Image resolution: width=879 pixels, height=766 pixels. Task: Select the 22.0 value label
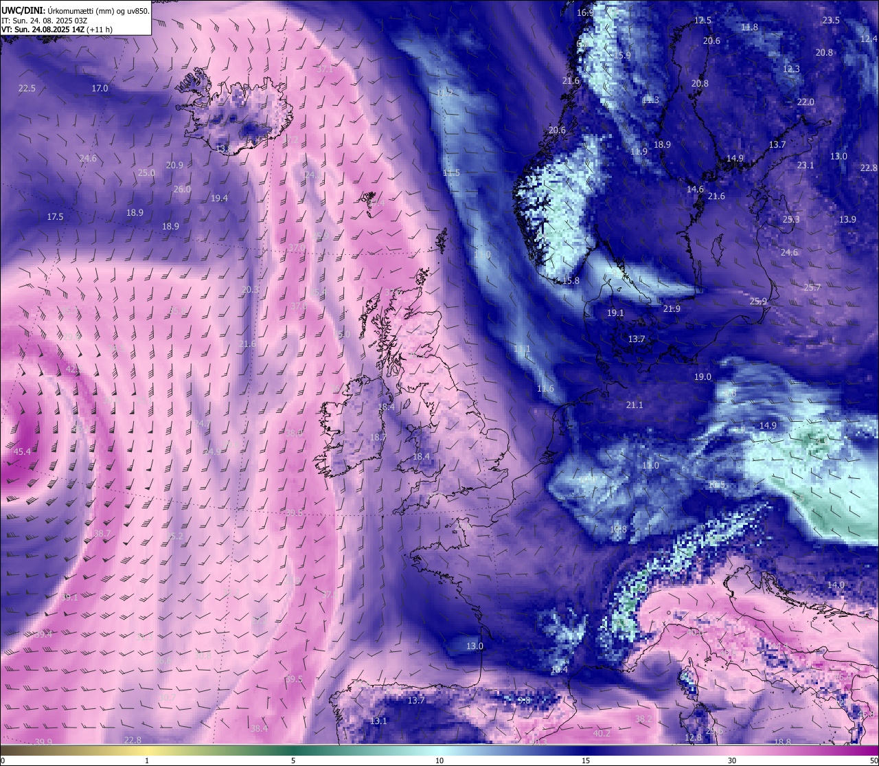point(806,102)
